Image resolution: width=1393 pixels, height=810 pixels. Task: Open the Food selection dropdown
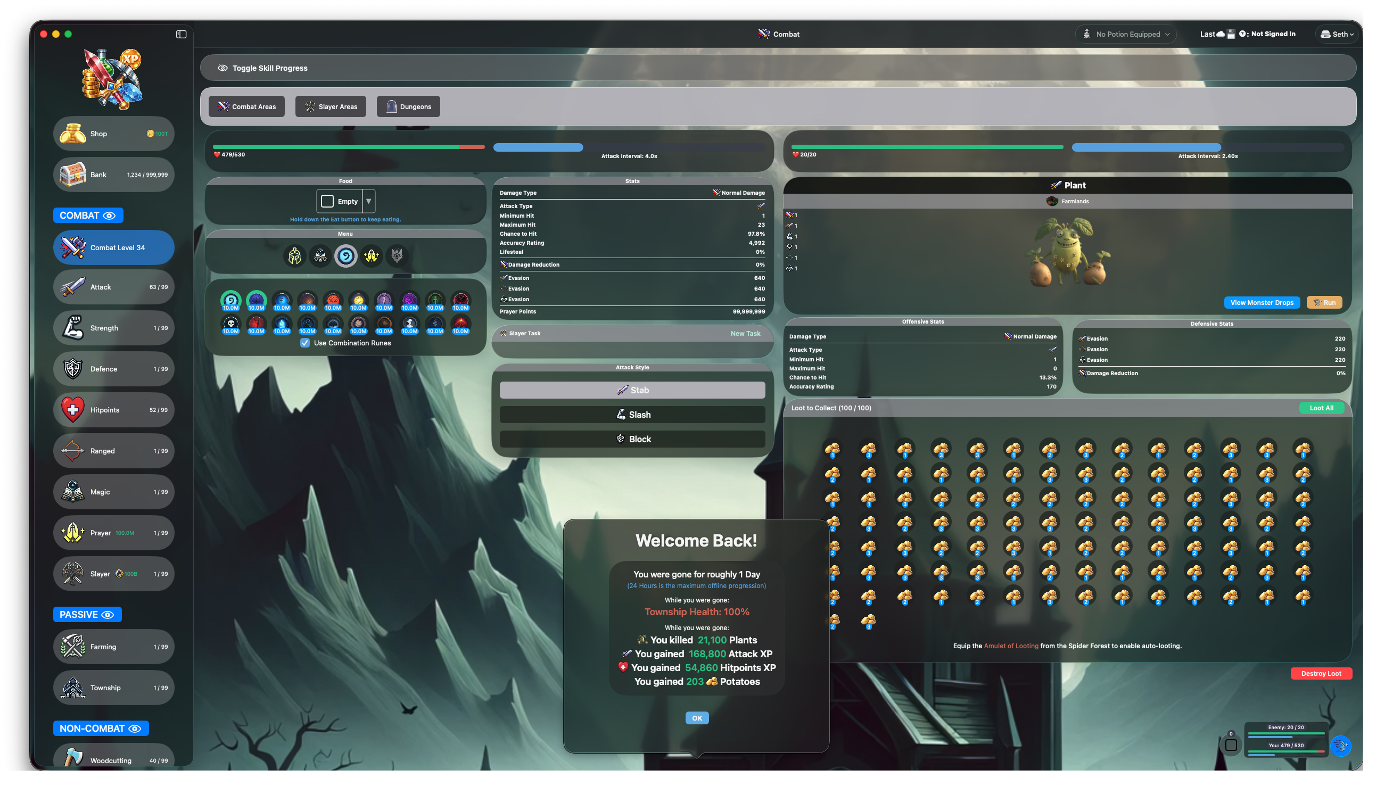point(368,201)
